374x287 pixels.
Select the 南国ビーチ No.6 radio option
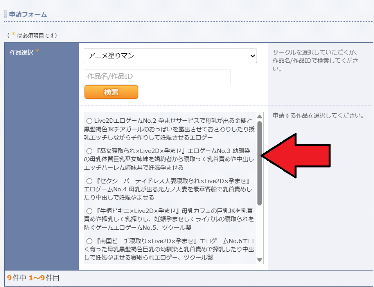(89, 241)
